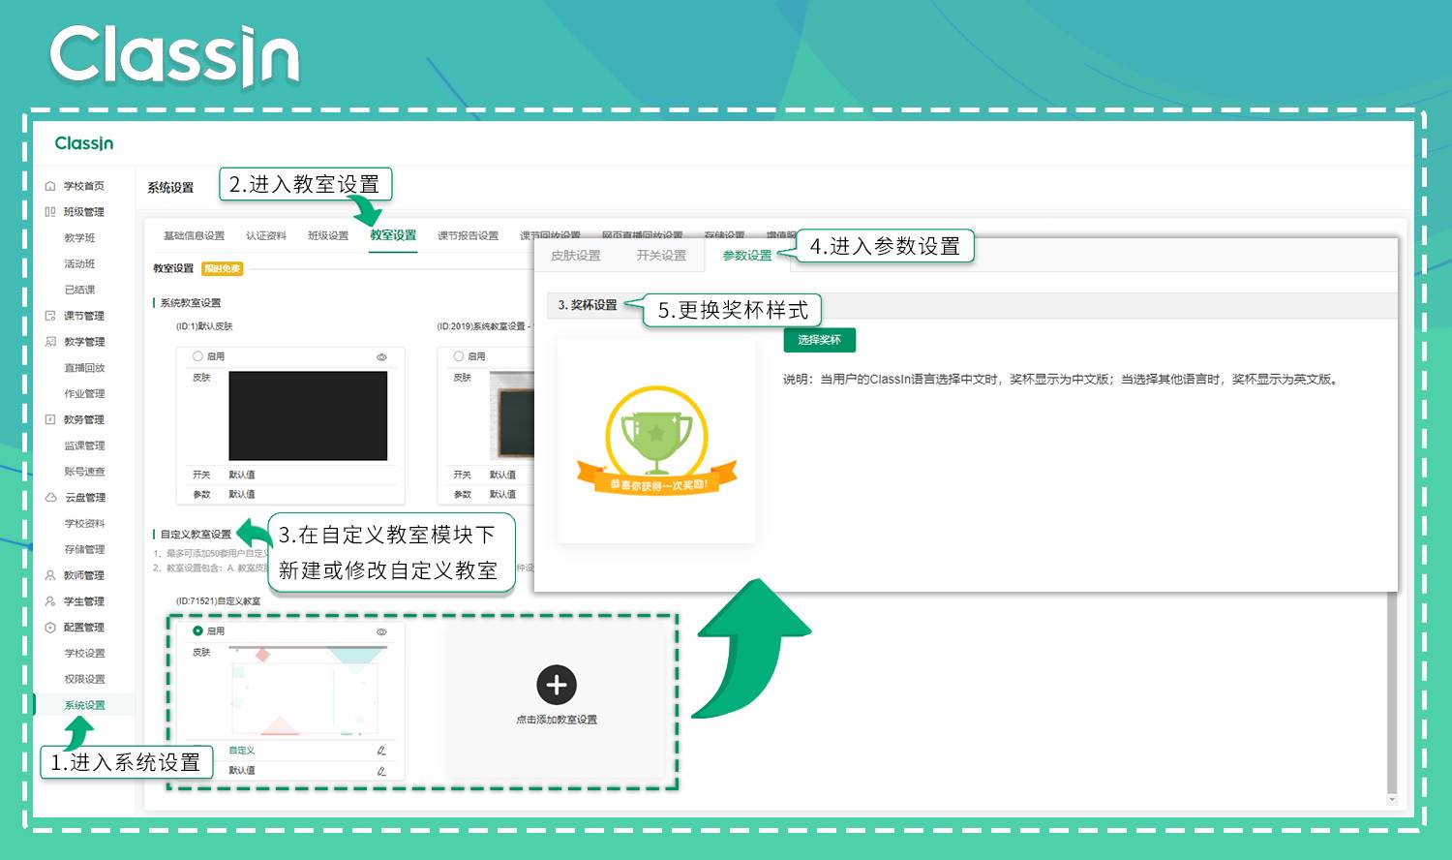
Task: Click the 教务管理 sidebar icon
Action: pos(50,419)
